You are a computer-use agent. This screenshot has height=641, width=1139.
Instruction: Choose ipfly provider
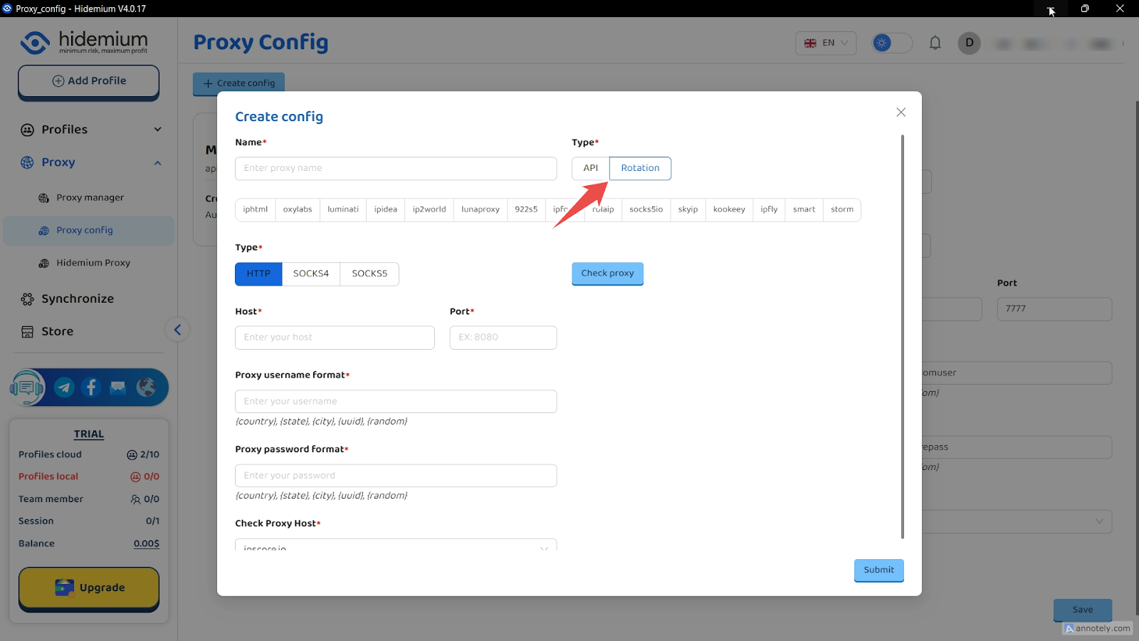[x=769, y=209]
